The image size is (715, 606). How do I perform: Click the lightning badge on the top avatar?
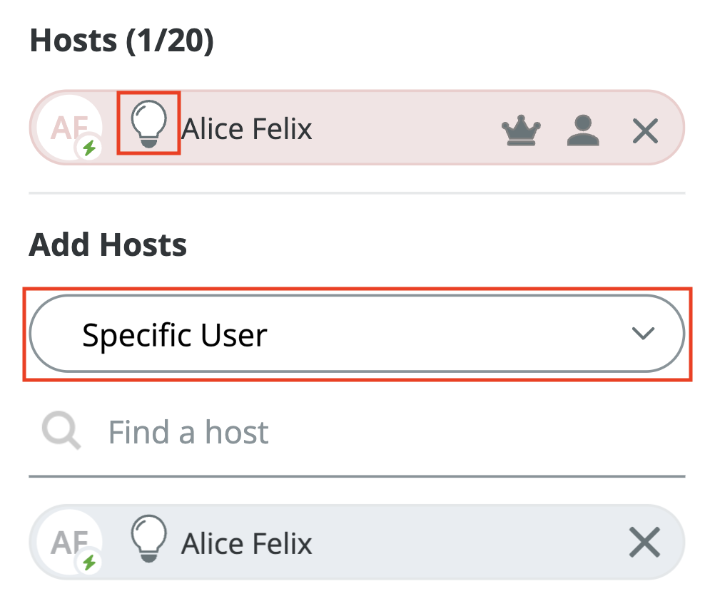pyautogui.click(x=89, y=148)
